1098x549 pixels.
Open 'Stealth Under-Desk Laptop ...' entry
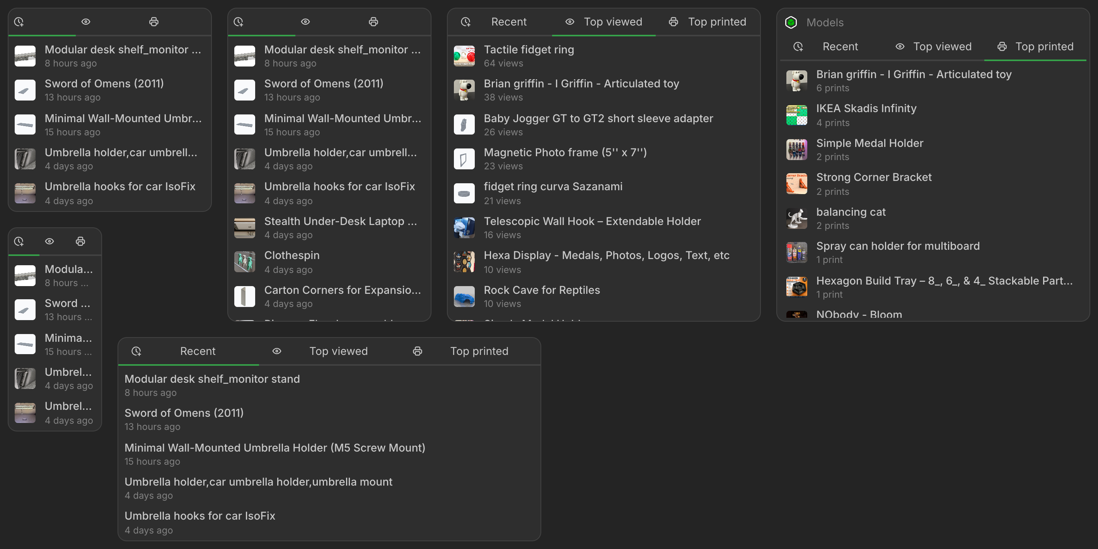(329, 228)
